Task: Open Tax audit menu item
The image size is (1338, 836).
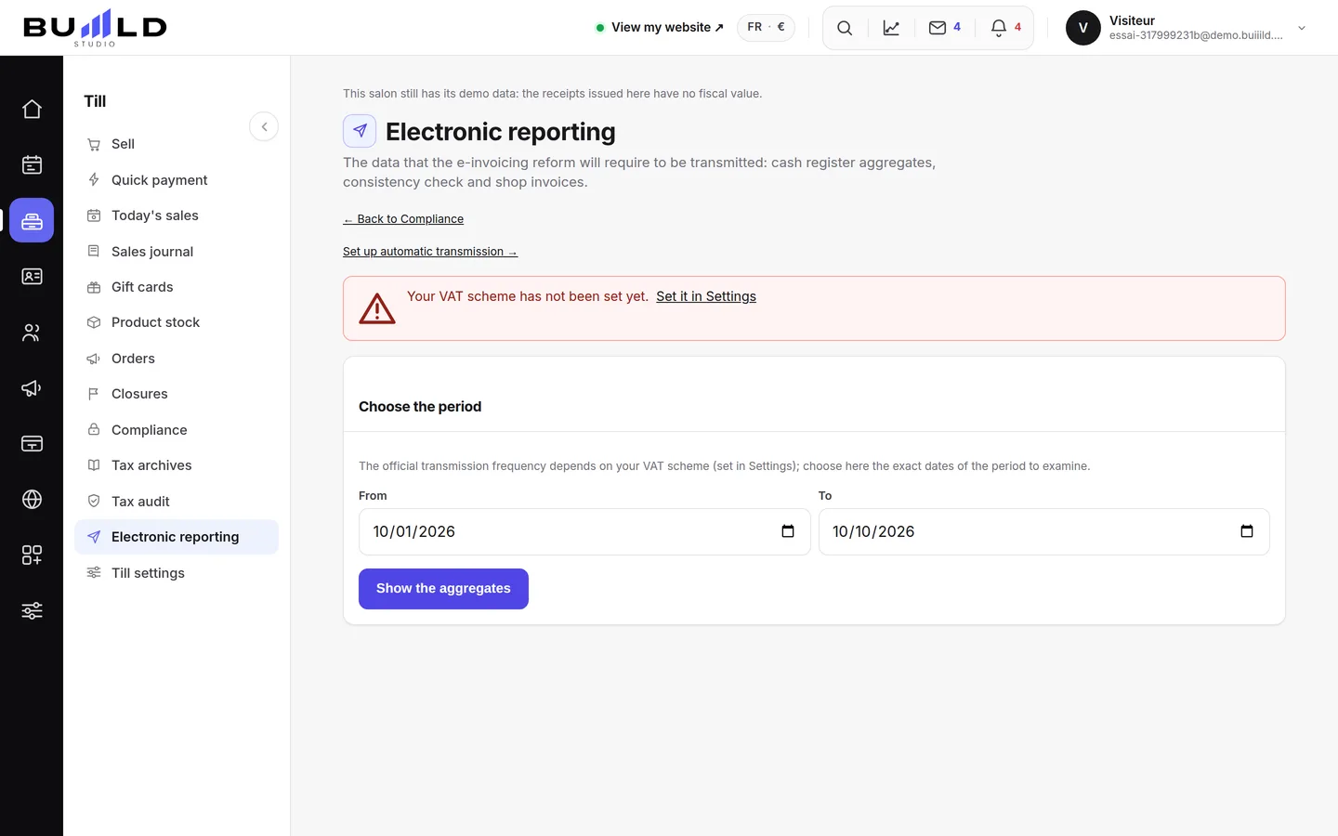Action: [177, 502]
